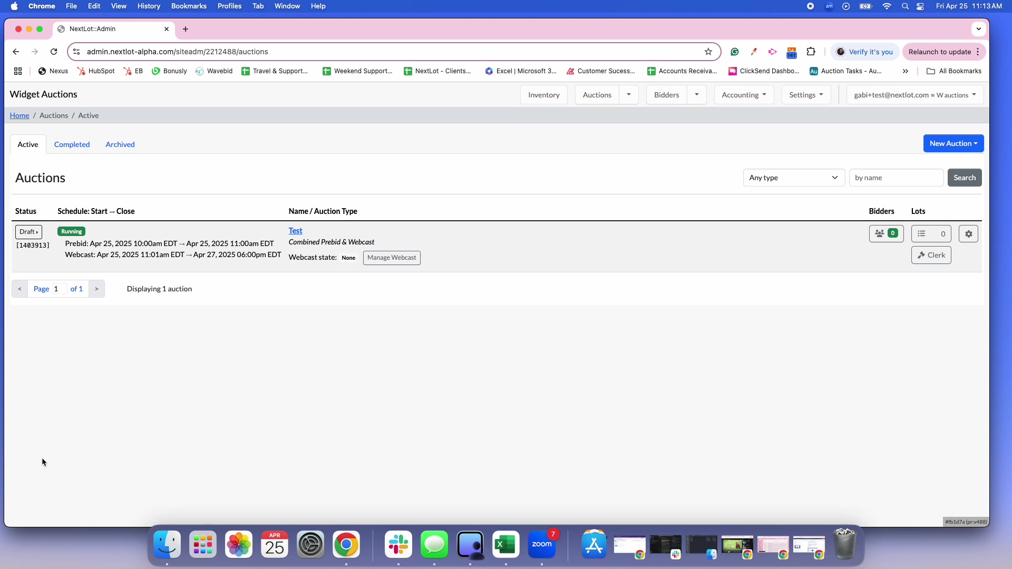Screen dimensions: 1012x569
Task: Launch the Clerk gavel button
Action: tap(931, 255)
